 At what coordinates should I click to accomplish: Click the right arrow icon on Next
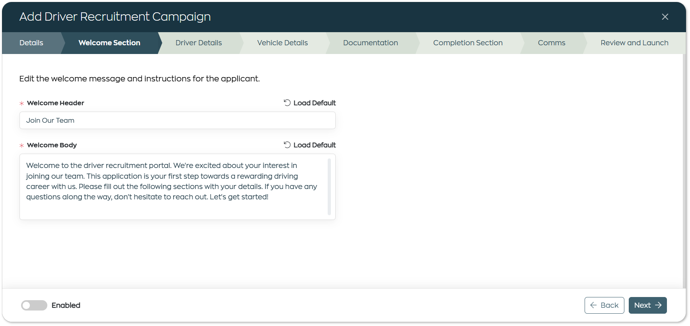click(658, 305)
